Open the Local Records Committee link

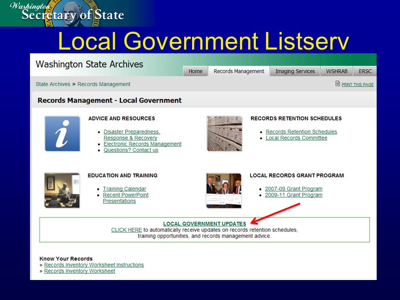tap(296, 138)
